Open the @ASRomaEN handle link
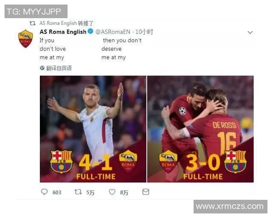Viewport: 272px width, 218px height. click(113, 32)
